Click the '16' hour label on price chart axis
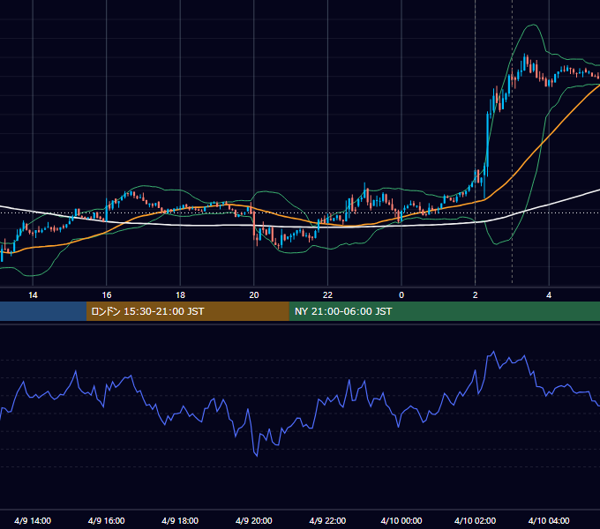 [107, 295]
